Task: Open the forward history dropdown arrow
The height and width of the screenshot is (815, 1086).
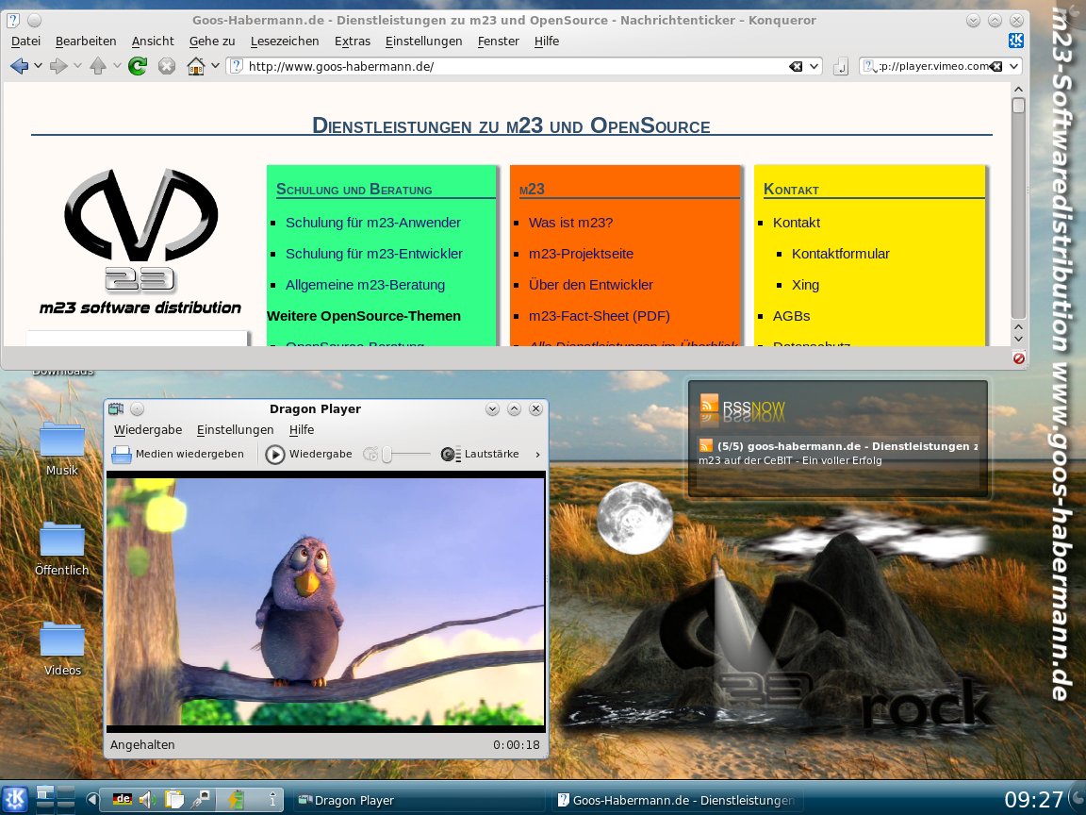Action: point(77,66)
